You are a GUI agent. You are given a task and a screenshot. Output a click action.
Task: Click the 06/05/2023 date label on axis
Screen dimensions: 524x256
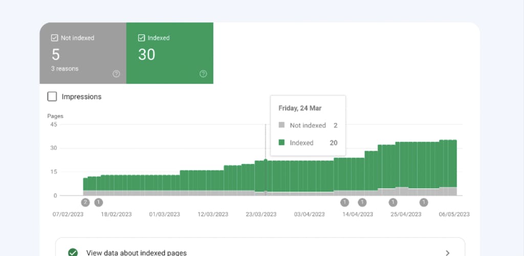[454, 215]
